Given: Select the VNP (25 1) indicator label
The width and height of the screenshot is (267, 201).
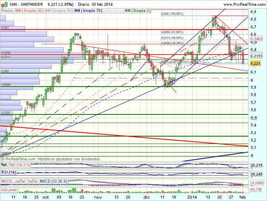Looking at the screenshot, I should pos(113,11).
